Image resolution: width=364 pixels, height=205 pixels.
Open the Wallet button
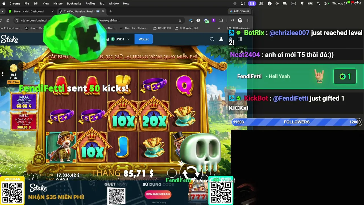coord(144,39)
